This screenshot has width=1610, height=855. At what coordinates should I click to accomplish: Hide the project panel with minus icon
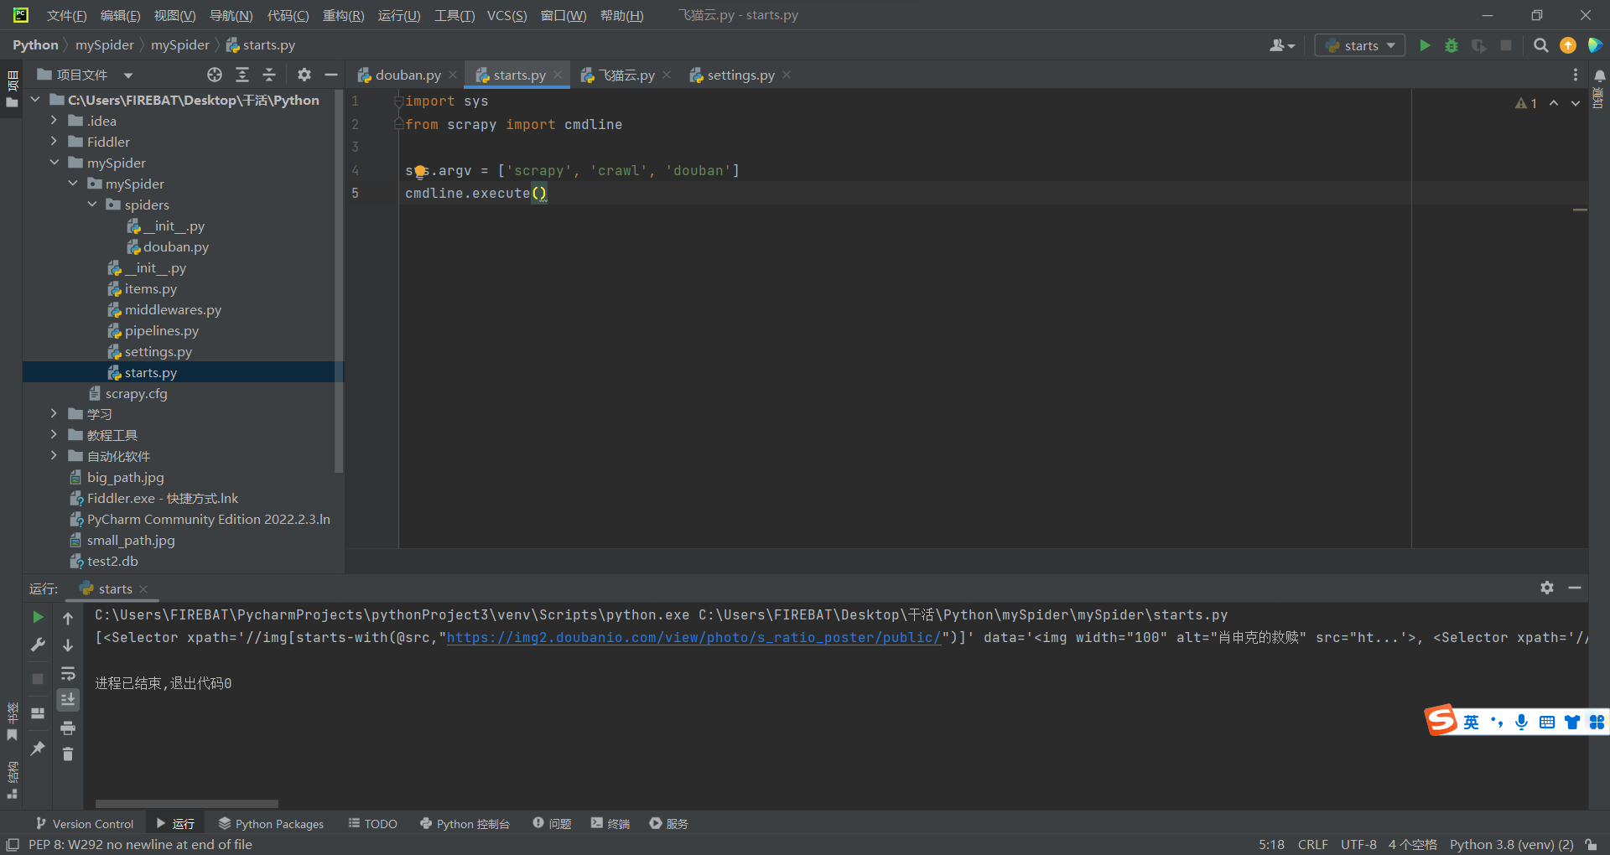pos(331,75)
